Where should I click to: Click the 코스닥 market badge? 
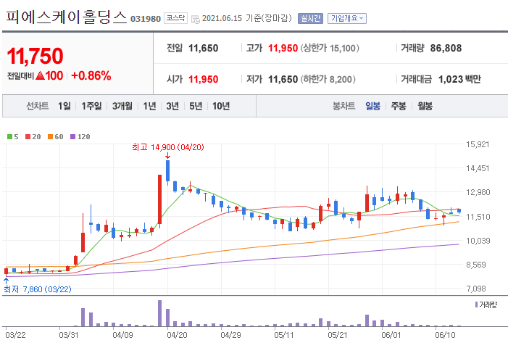click(x=175, y=18)
